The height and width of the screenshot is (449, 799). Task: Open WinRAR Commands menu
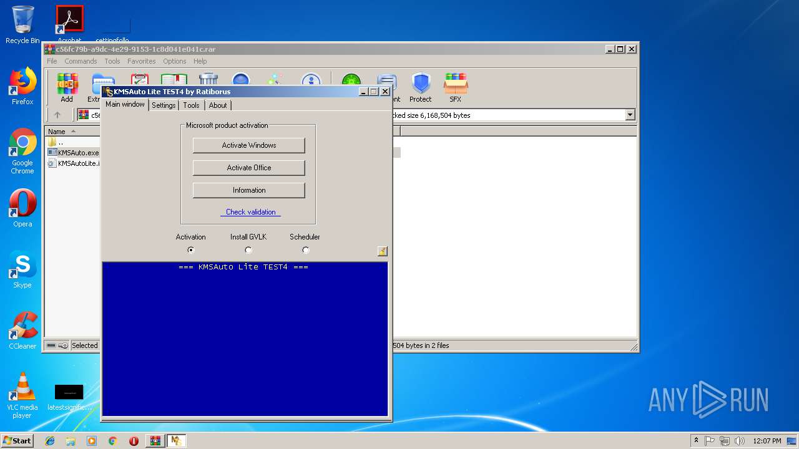click(81, 61)
